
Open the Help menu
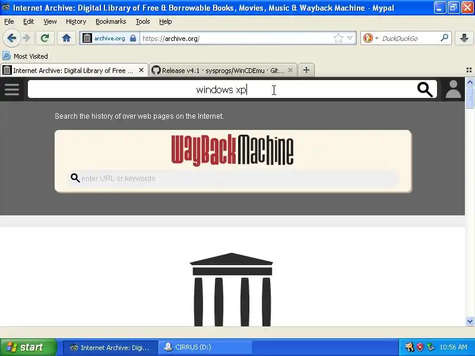pyautogui.click(x=166, y=21)
